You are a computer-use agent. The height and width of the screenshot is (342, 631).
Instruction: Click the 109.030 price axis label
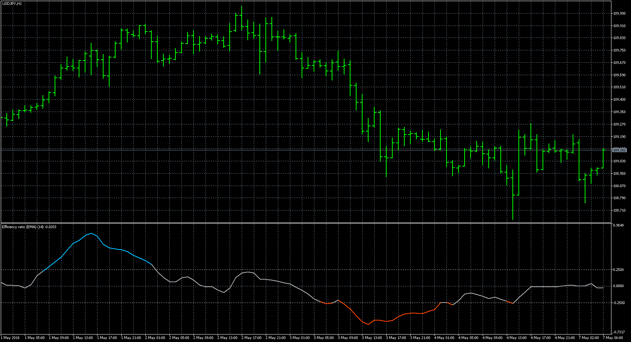[619, 161]
